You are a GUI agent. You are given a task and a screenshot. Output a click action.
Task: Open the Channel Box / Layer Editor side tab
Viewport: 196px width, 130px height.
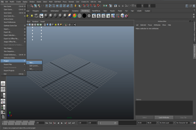(x=194, y=32)
